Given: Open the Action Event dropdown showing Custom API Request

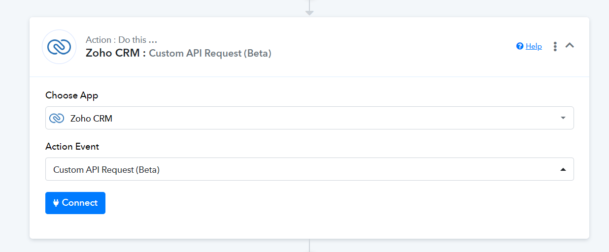Looking at the screenshot, I should point(309,169).
